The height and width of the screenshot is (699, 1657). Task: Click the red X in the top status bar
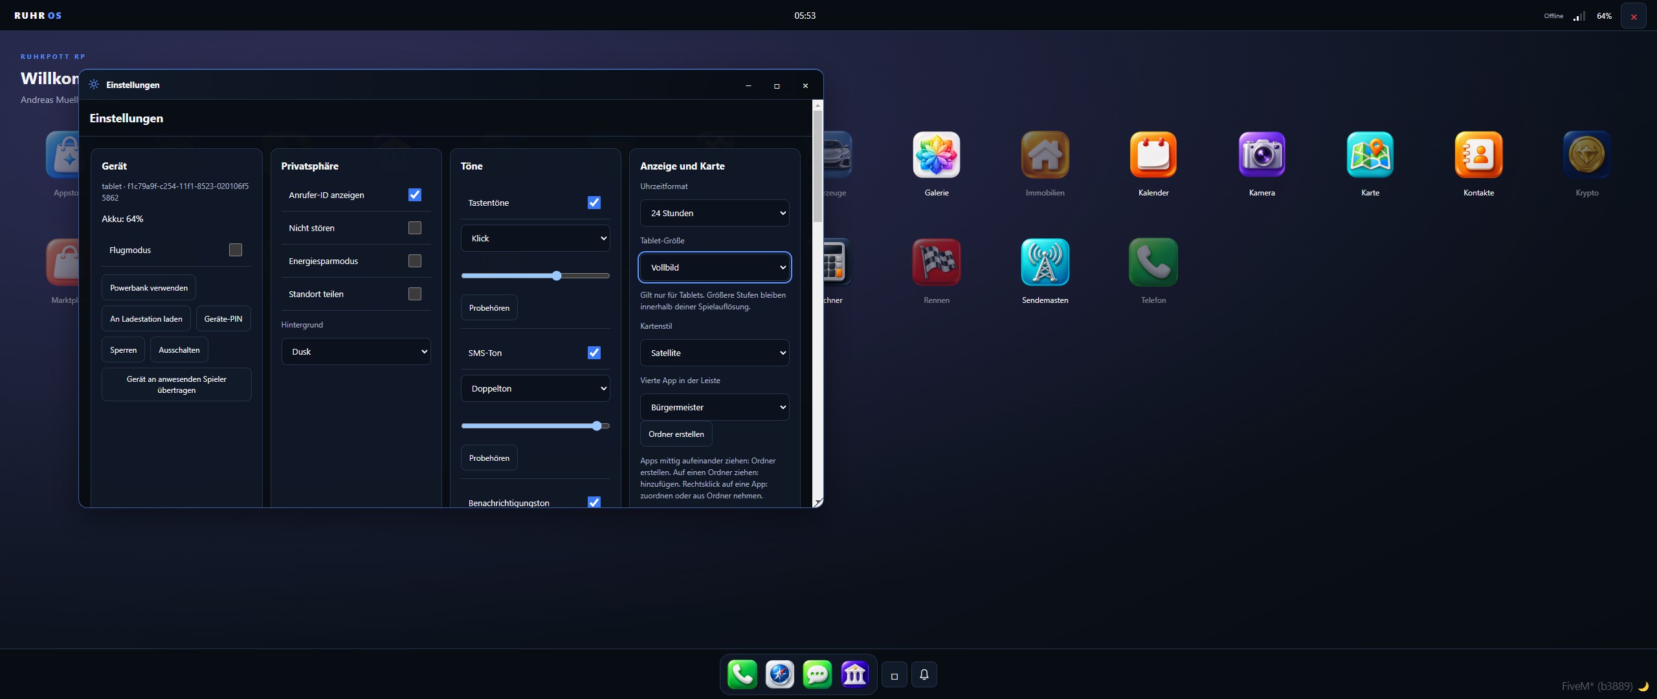pyautogui.click(x=1634, y=16)
